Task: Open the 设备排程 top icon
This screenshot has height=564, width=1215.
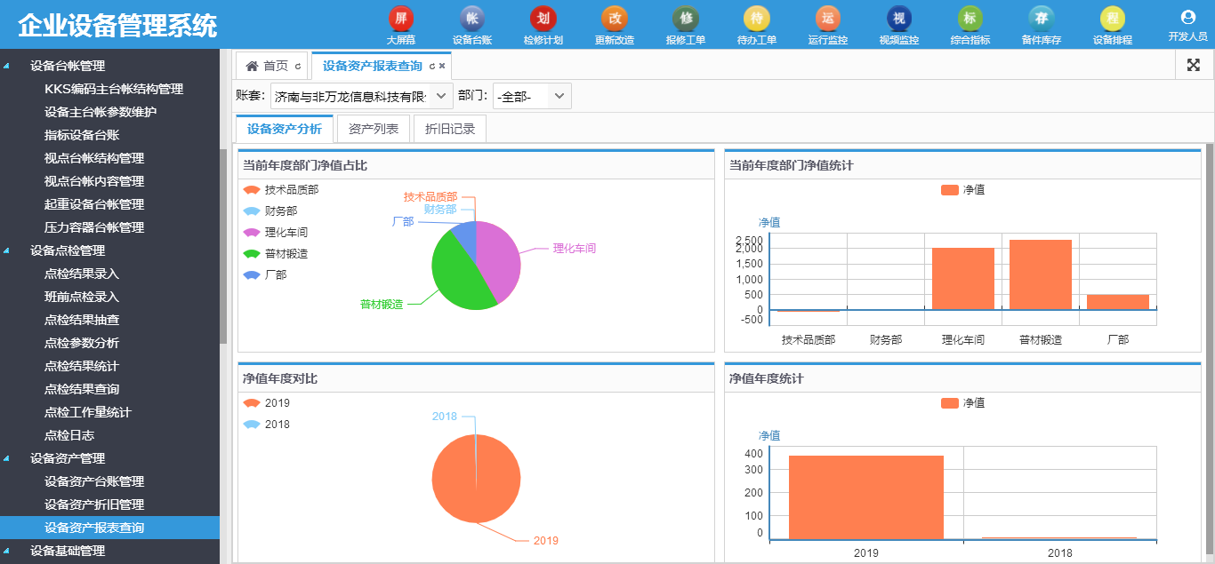Action: [1113, 26]
